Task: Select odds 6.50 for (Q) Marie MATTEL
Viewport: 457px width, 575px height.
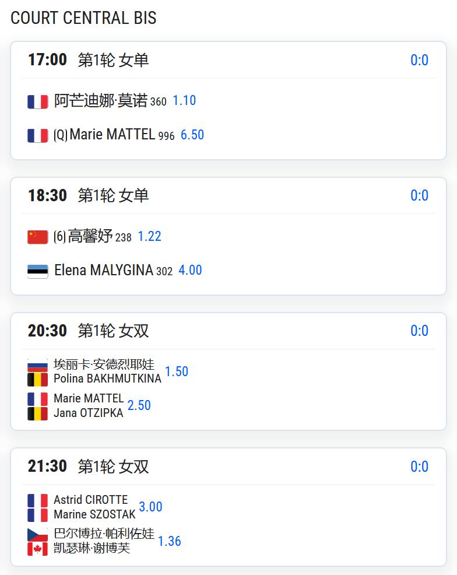Action: [x=192, y=135]
